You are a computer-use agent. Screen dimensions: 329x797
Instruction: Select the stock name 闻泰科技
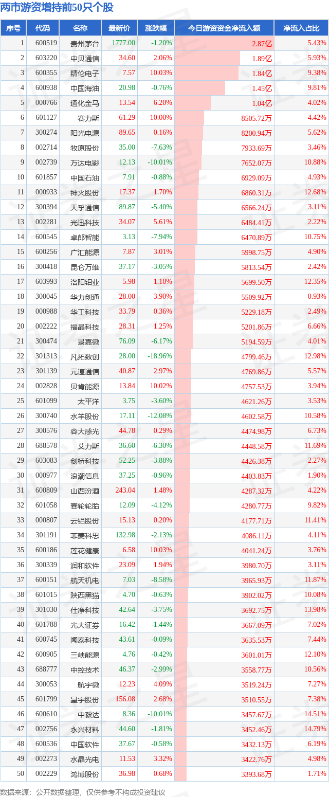[x=85, y=640]
